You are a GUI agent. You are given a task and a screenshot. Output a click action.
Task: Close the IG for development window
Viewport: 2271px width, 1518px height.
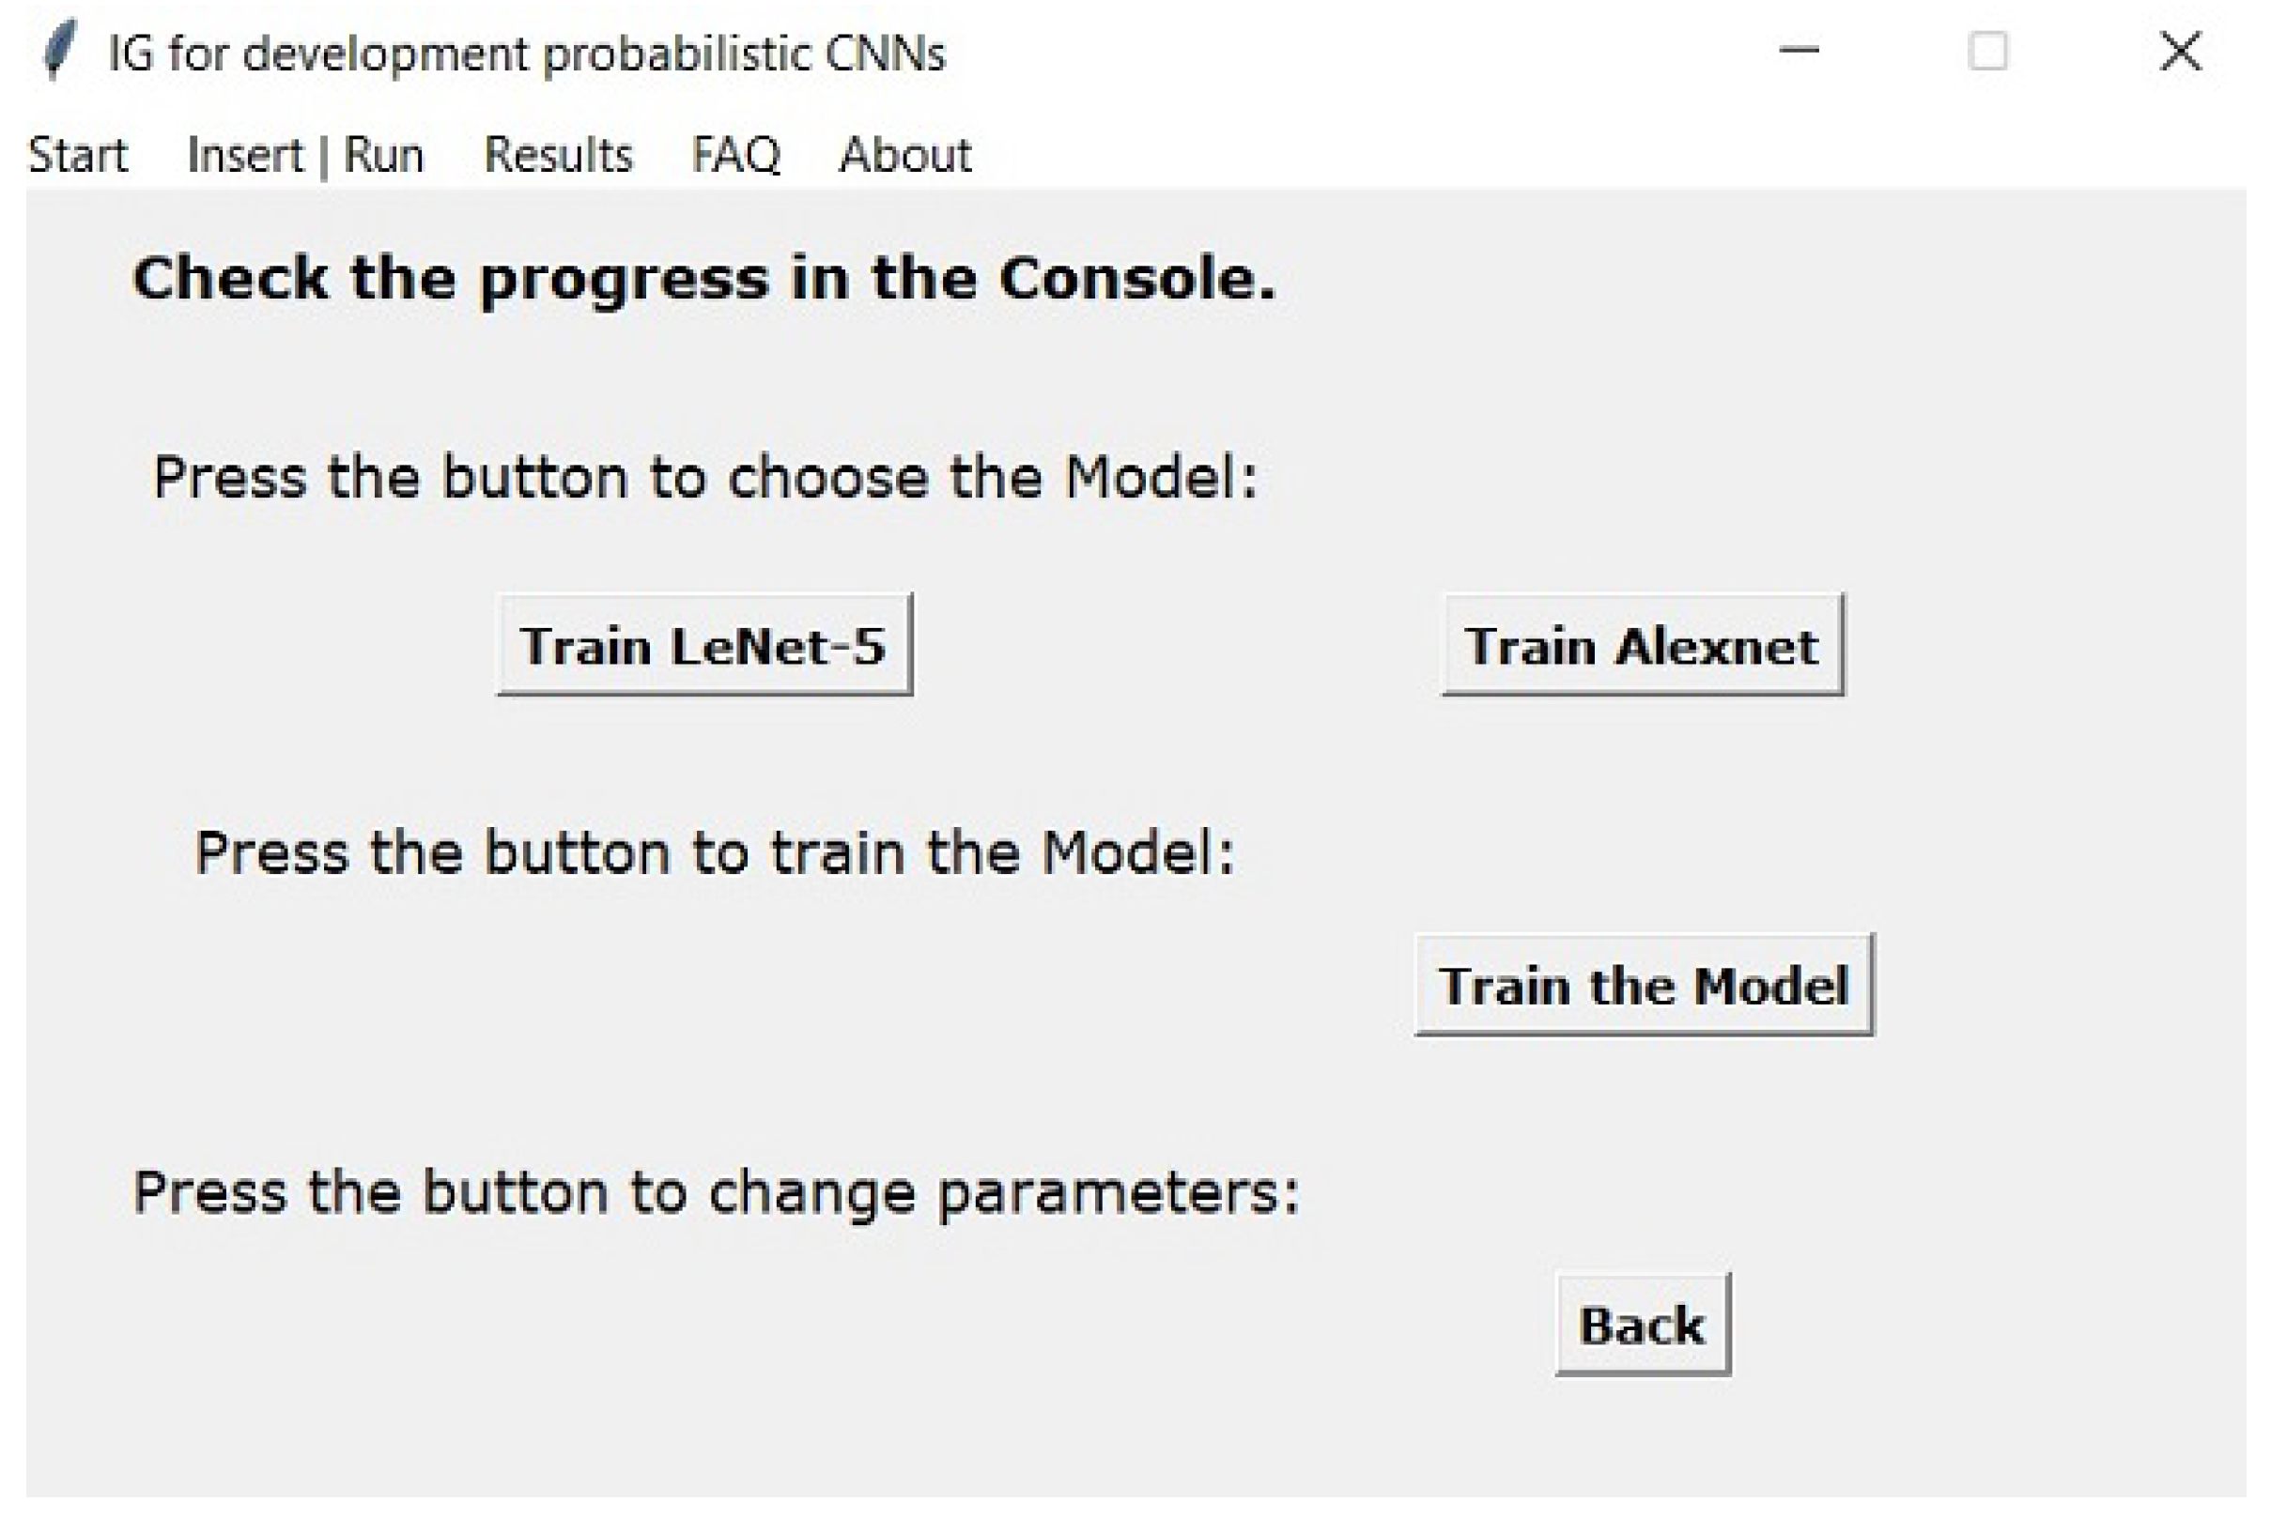point(2180,52)
